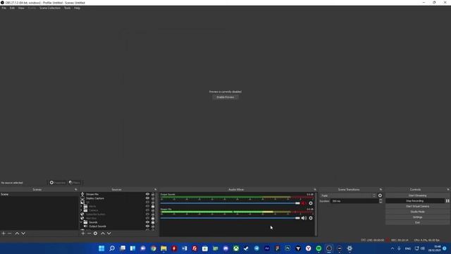451x254 pixels.
Task: Unmute the Output Sounds red speaker icon
Action: click(304, 203)
